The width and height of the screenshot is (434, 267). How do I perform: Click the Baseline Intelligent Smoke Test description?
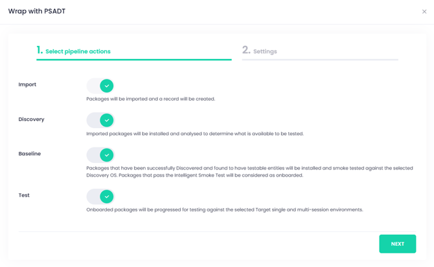point(249,171)
